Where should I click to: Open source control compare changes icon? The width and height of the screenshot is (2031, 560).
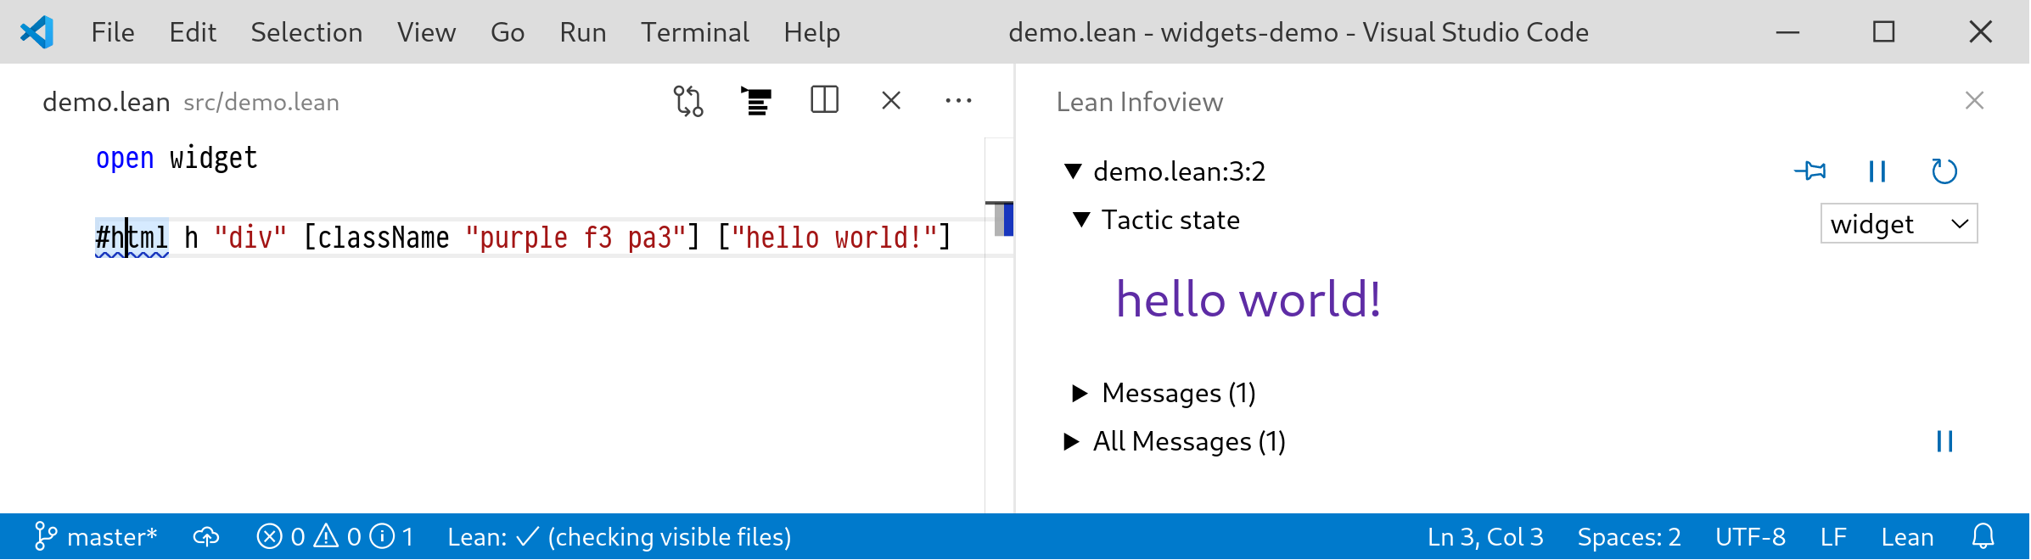coord(688,101)
